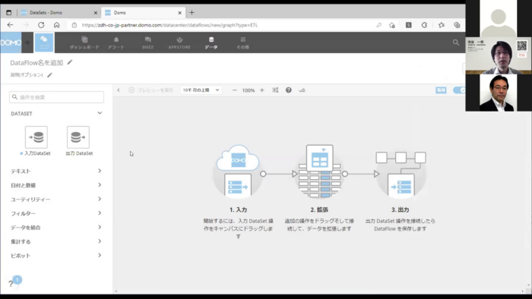Open BUZZ in the navbar
The image size is (532, 299).
click(x=147, y=42)
